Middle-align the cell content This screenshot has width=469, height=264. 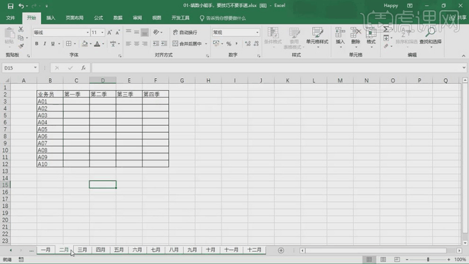point(137,32)
